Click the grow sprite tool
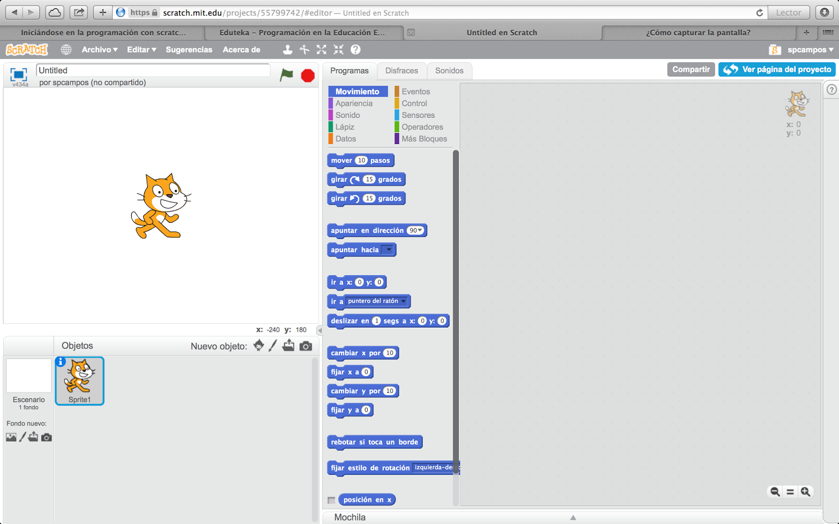 click(321, 49)
